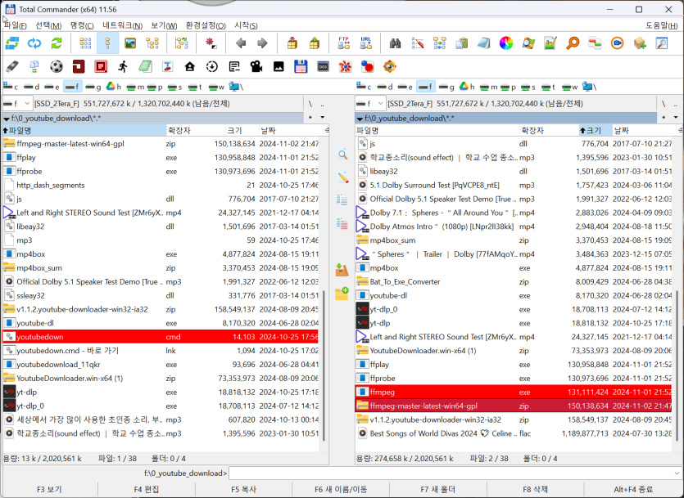Screen dimensions: 684x498
Task: Click the running man toolbar icon
Action: click(x=123, y=66)
